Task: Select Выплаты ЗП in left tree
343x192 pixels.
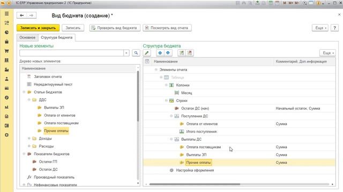Action: [x=54, y=108]
